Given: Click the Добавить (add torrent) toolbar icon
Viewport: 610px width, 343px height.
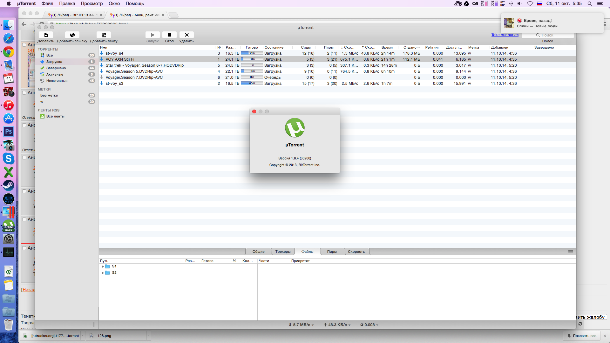Looking at the screenshot, I should (46, 35).
